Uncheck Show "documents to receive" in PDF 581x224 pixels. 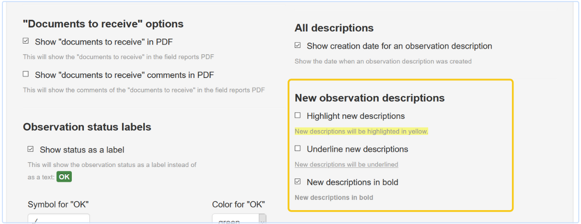[26, 42]
